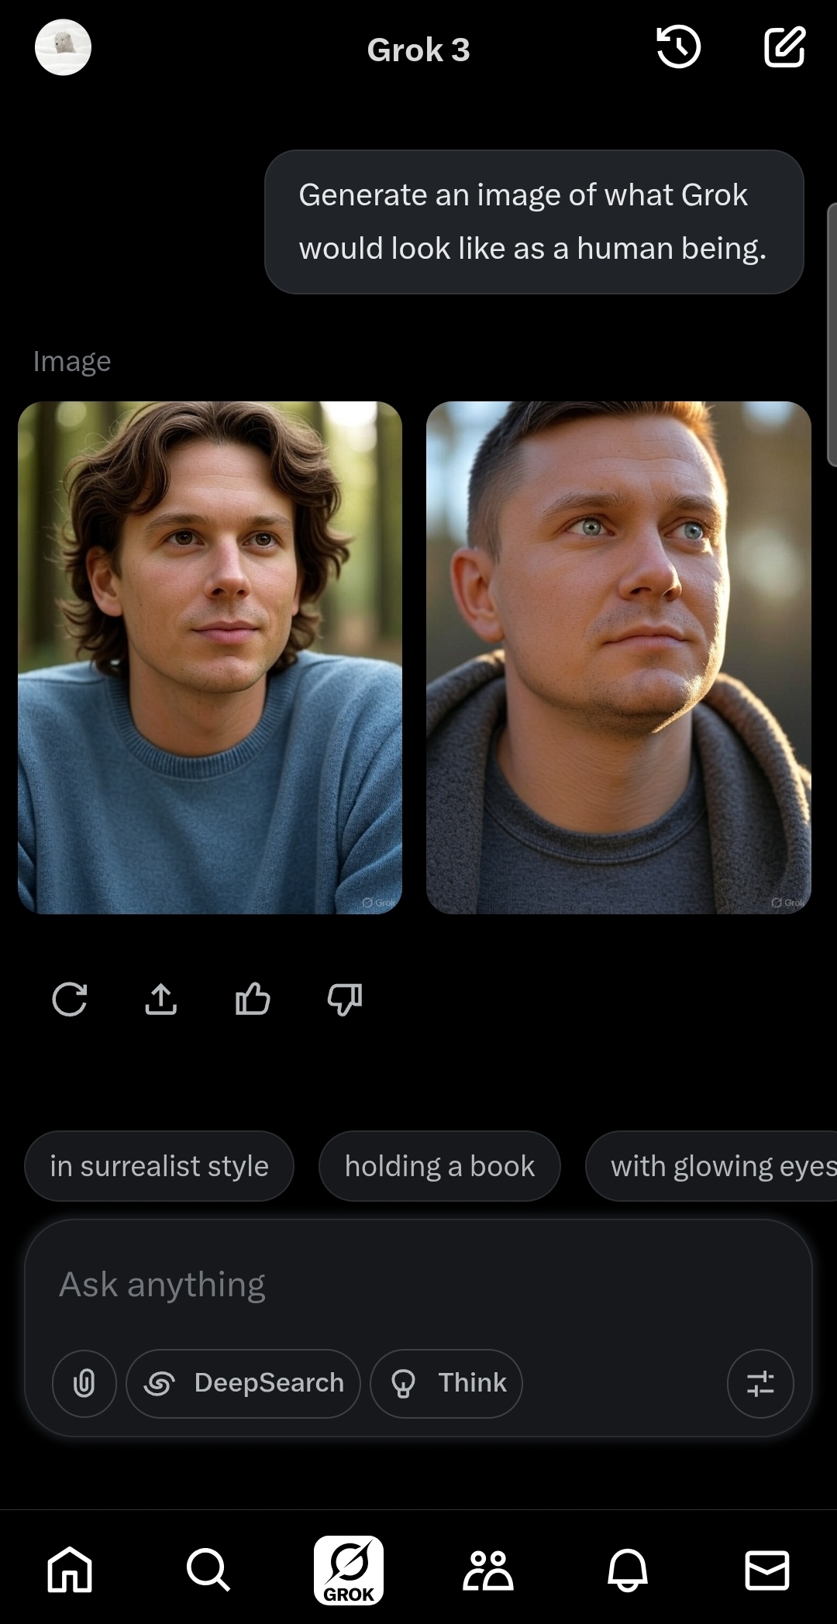The height and width of the screenshot is (1624, 837).
Task: Pick the 'with glowing eyes' suggestion
Action: click(x=711, y=1166)
